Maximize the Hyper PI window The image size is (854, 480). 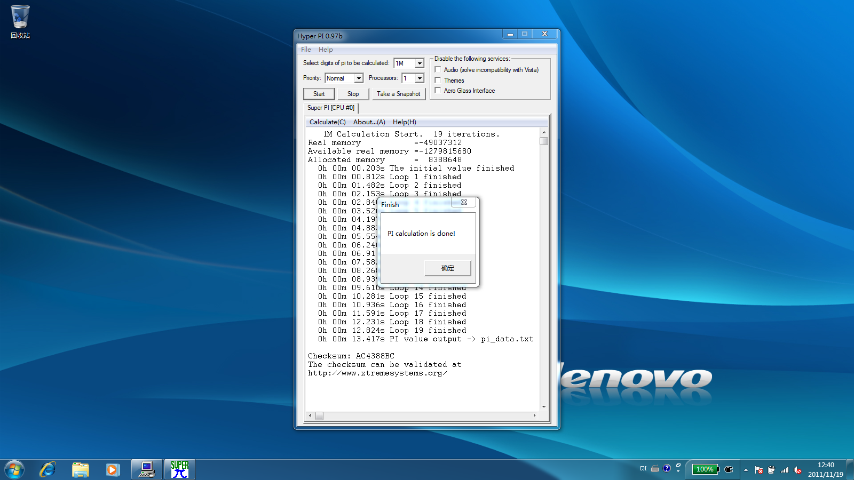(x=524, y=34)
